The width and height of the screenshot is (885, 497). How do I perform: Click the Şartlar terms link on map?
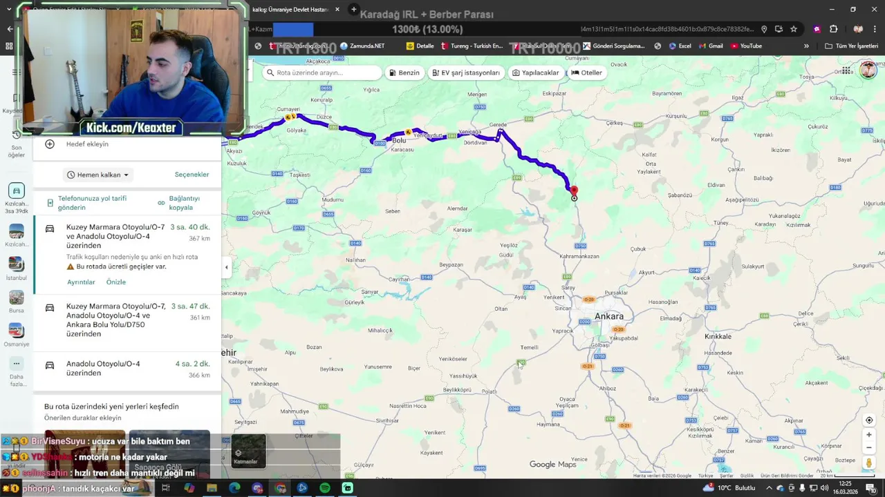tap(726, 476)
